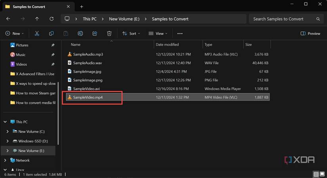The image size is (327, 178).
Task: Click the Cut scissors icon
Action: (37, 34)
